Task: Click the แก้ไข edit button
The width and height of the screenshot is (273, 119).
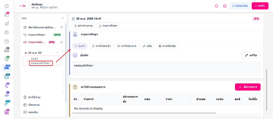Action: click(251, 56)
